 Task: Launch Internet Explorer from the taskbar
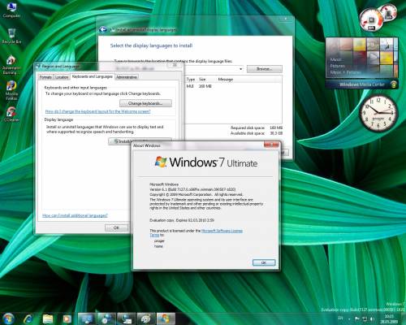28,318
